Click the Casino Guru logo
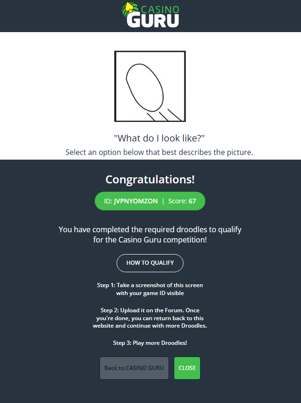301x403 pixels. [150, 15]
